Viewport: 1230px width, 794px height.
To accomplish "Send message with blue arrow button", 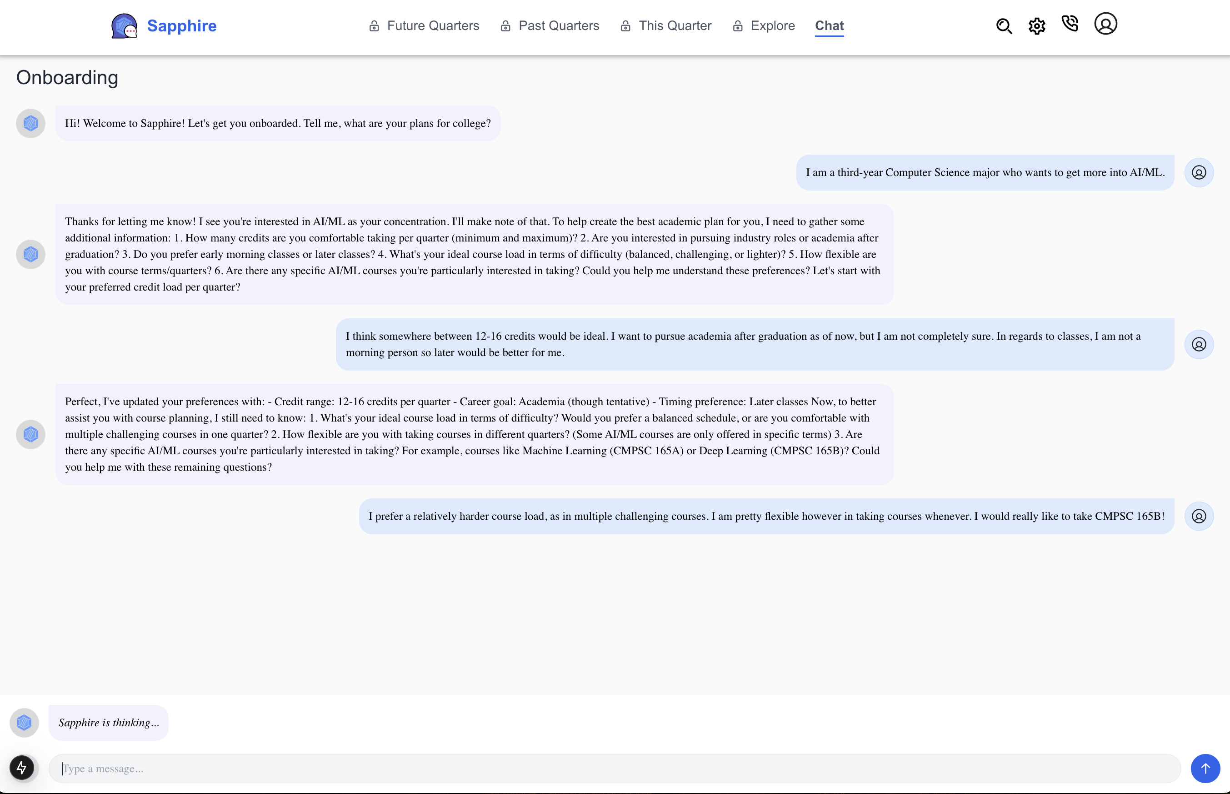I will pyautogui.click(x=1205, y=768).
